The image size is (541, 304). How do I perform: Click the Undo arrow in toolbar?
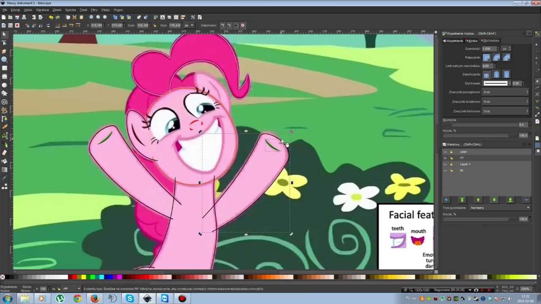tap(51, 17)
